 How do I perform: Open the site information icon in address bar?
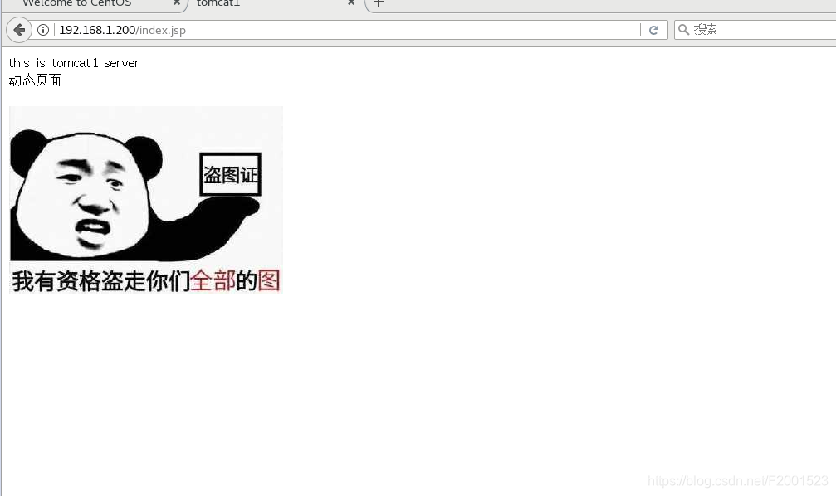coord(43,30)
